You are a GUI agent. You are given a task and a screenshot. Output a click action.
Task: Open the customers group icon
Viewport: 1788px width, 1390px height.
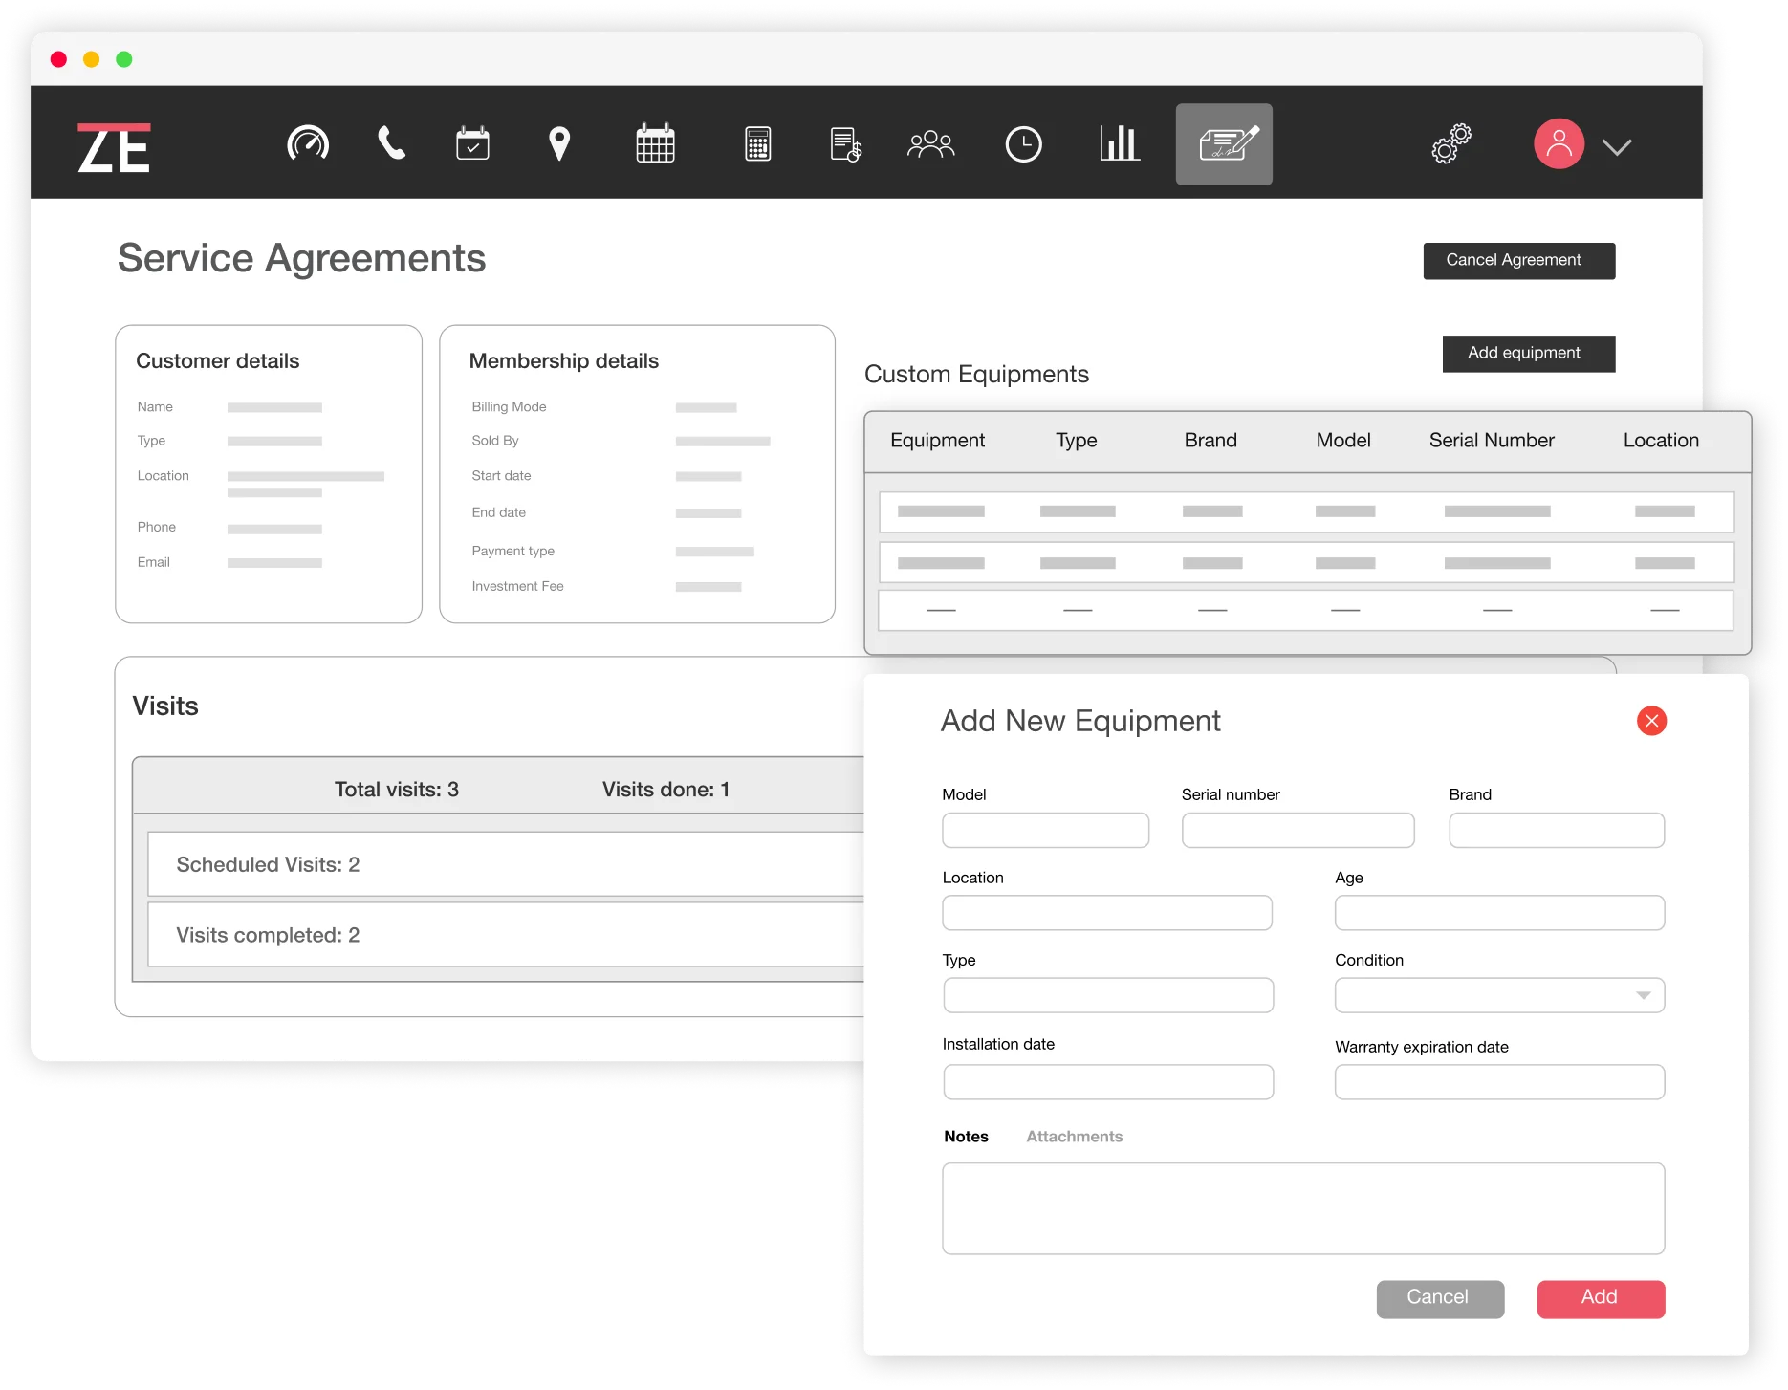click(930, 143)
